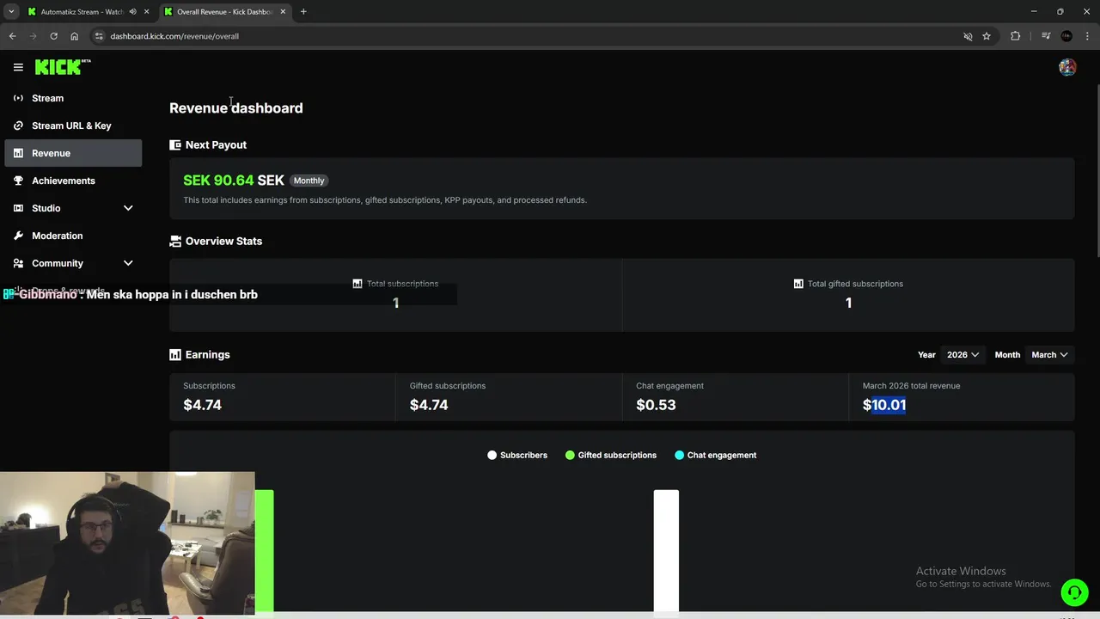Image resolution: width=1100 pixels, height=619 pixels.
Task: Click the Community people icon
Action: click(x=18, y=263)
